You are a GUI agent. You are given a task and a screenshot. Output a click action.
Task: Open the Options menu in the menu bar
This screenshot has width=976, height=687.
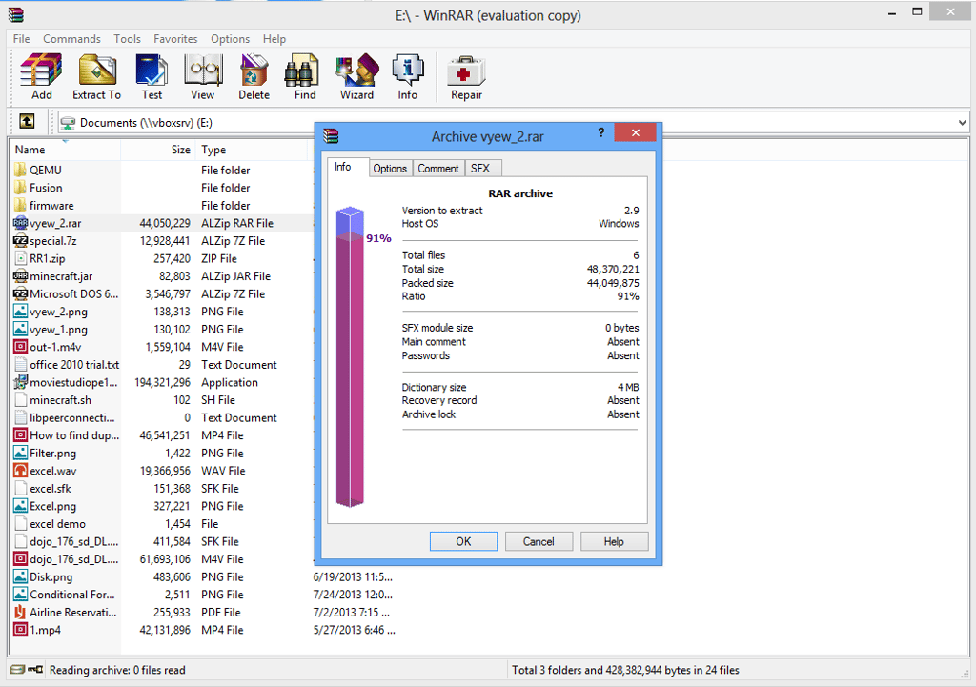(x=230, y=38)
